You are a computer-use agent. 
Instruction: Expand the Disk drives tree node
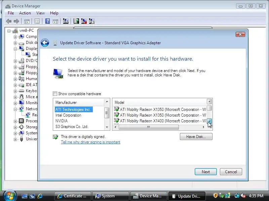(x=15, y=43)
